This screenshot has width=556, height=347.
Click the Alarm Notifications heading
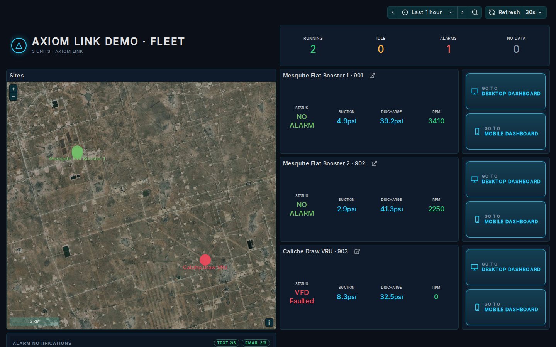(42, 343)
